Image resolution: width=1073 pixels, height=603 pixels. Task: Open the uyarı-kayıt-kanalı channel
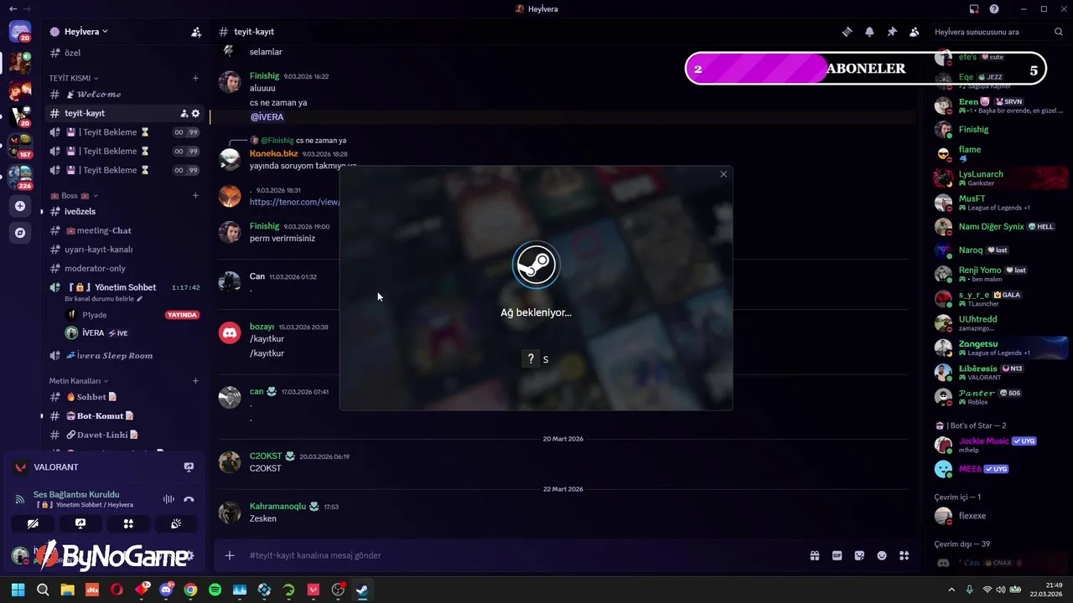(x=124, y=250)
